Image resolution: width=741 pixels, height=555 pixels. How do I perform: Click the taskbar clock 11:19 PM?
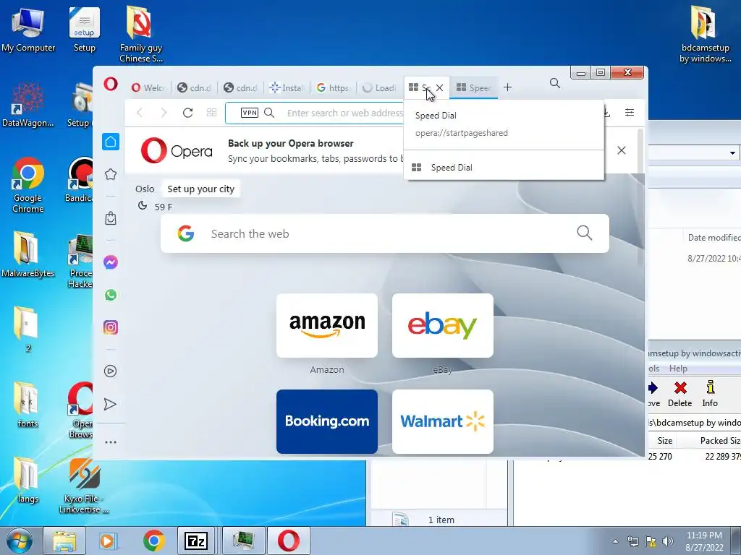(703, 535)
